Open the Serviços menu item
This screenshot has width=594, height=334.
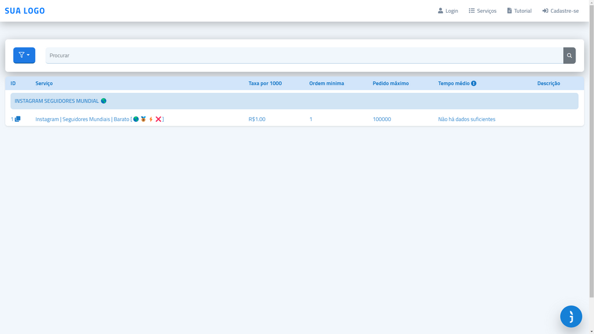click(486, 10)
